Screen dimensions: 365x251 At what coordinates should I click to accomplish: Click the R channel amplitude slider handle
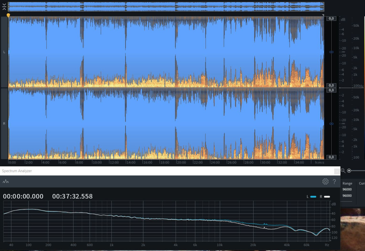(331, 124)
